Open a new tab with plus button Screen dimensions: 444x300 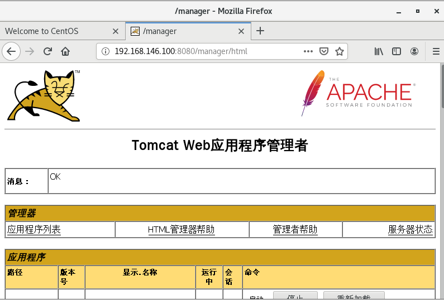pyautogui.click(x=260, y=31)
